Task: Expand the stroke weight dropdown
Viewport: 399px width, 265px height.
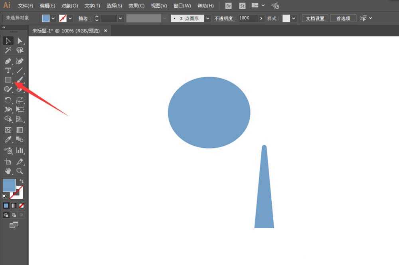Action: (x=120, y=18)
